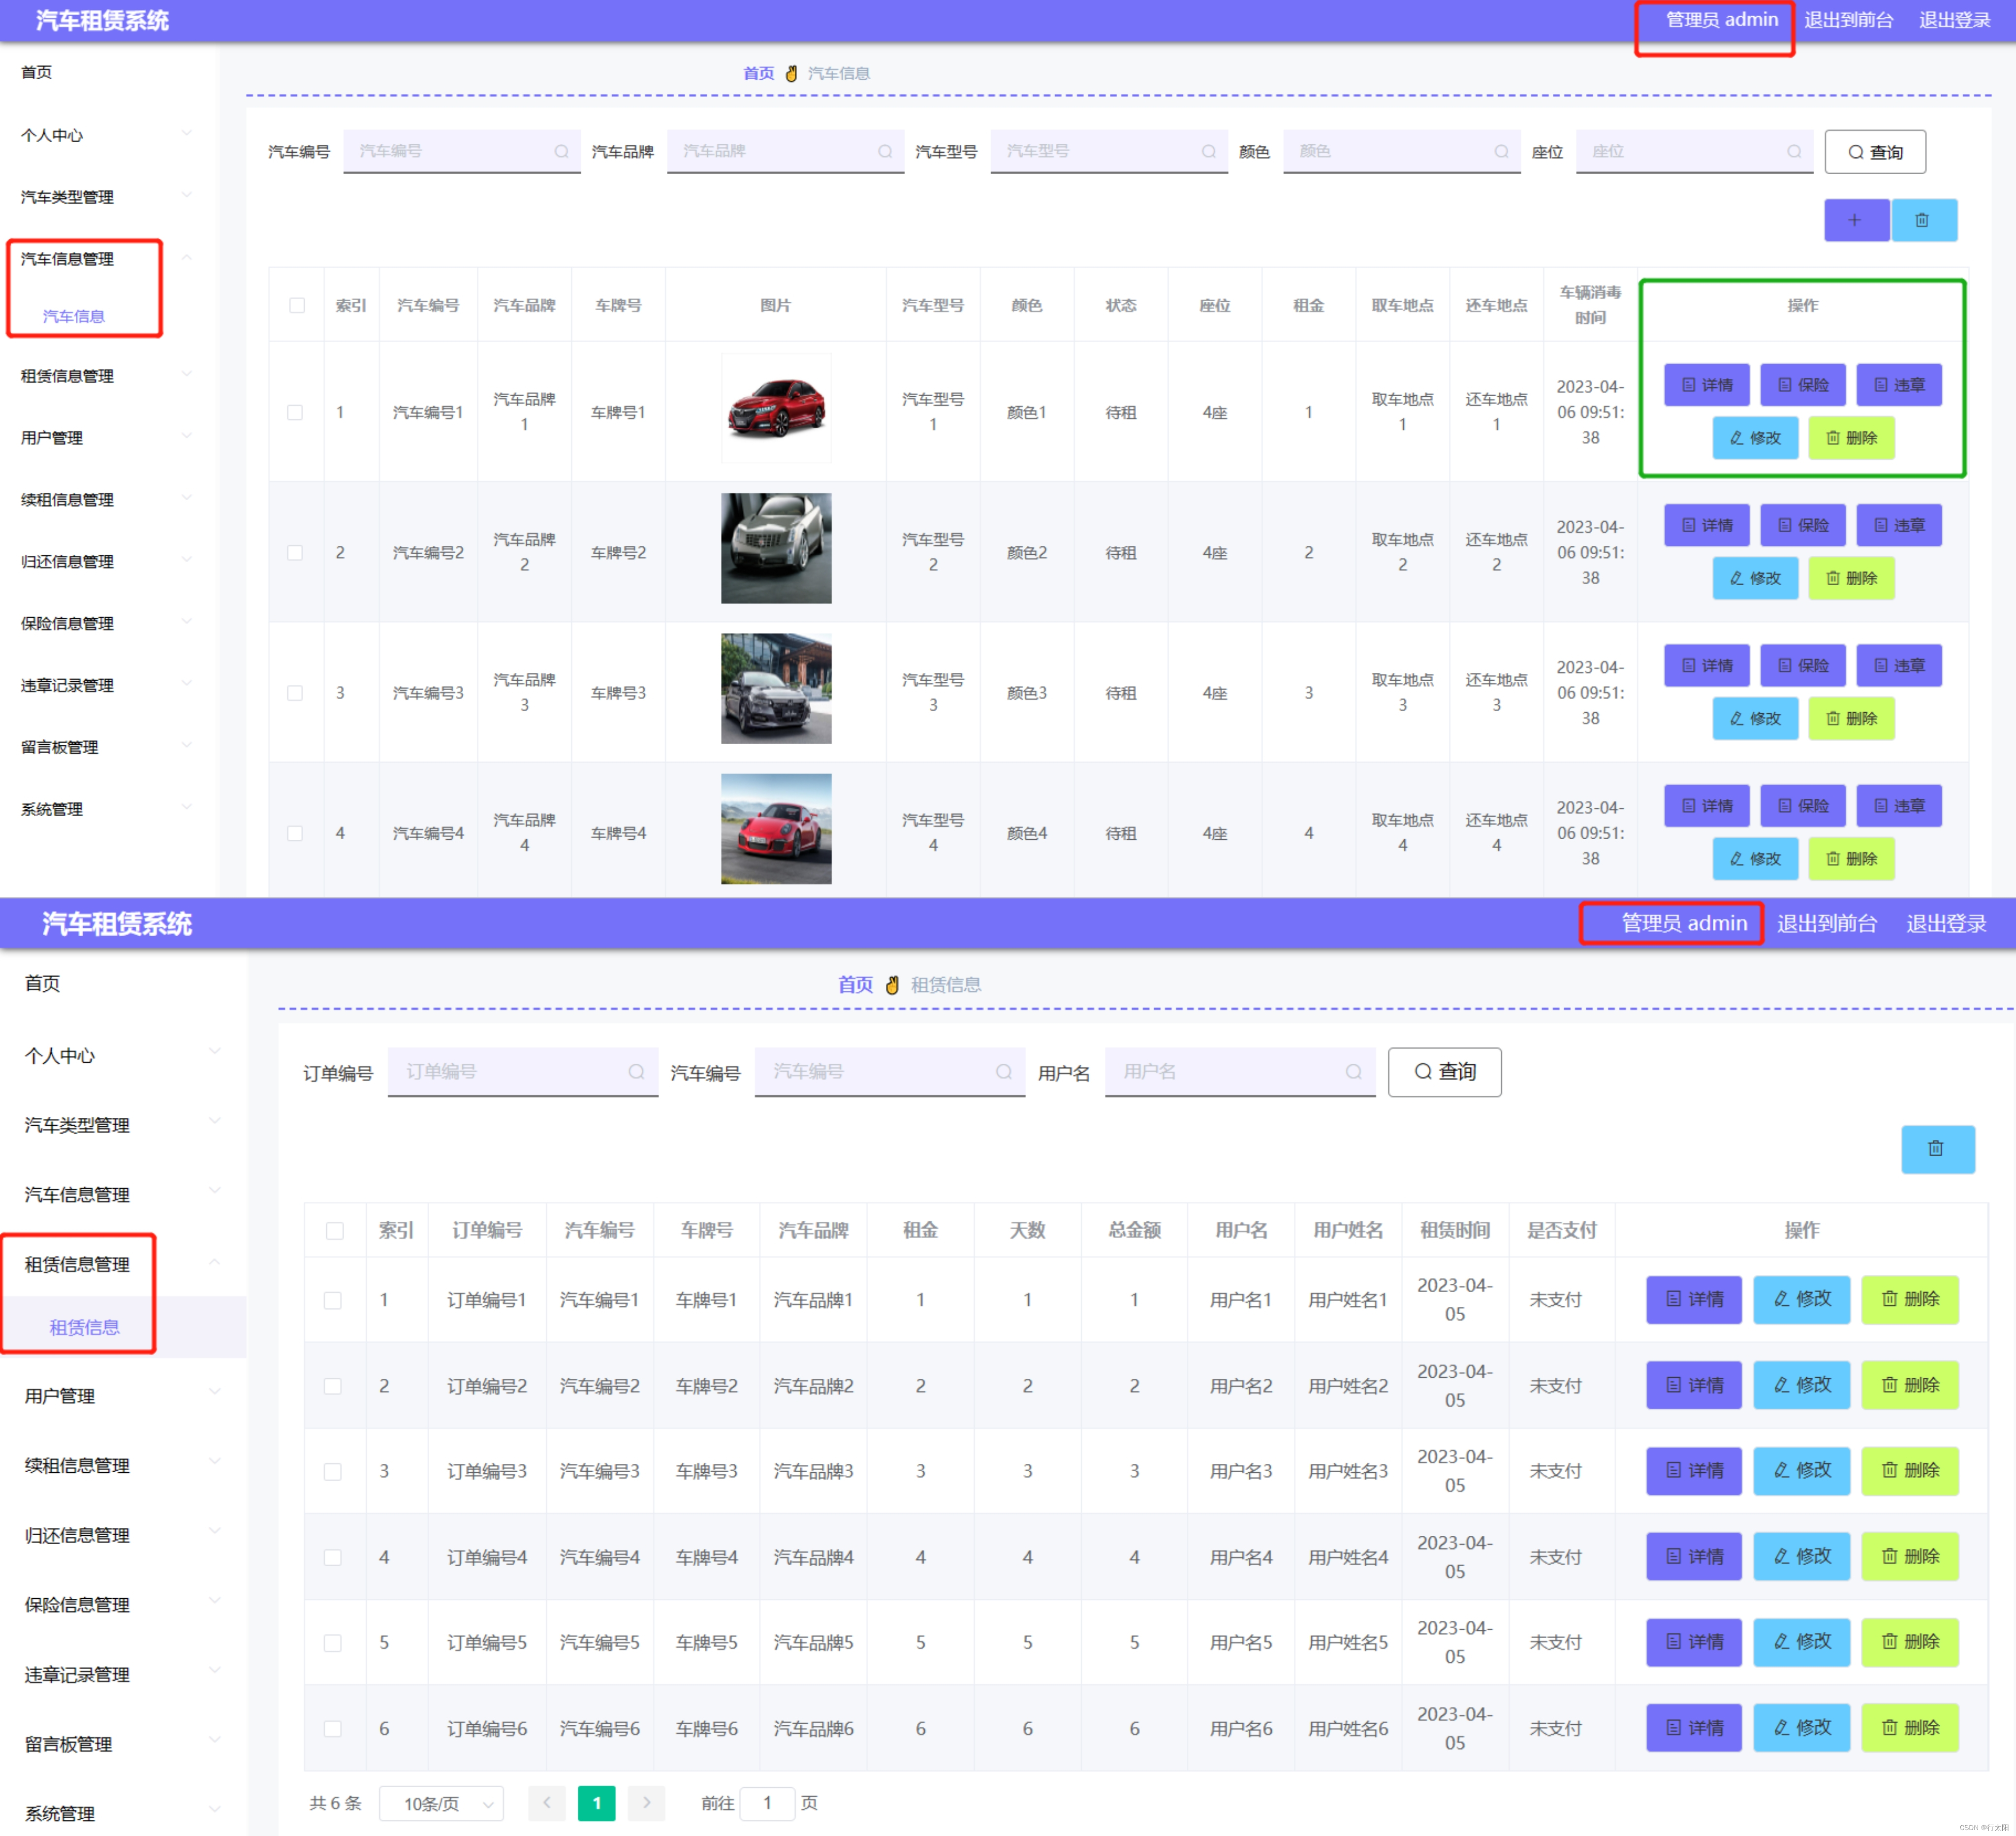Toggle select-all checkbox in rental table header
This screenshot has width=2016, height=1836.
tap(335, 1230)
